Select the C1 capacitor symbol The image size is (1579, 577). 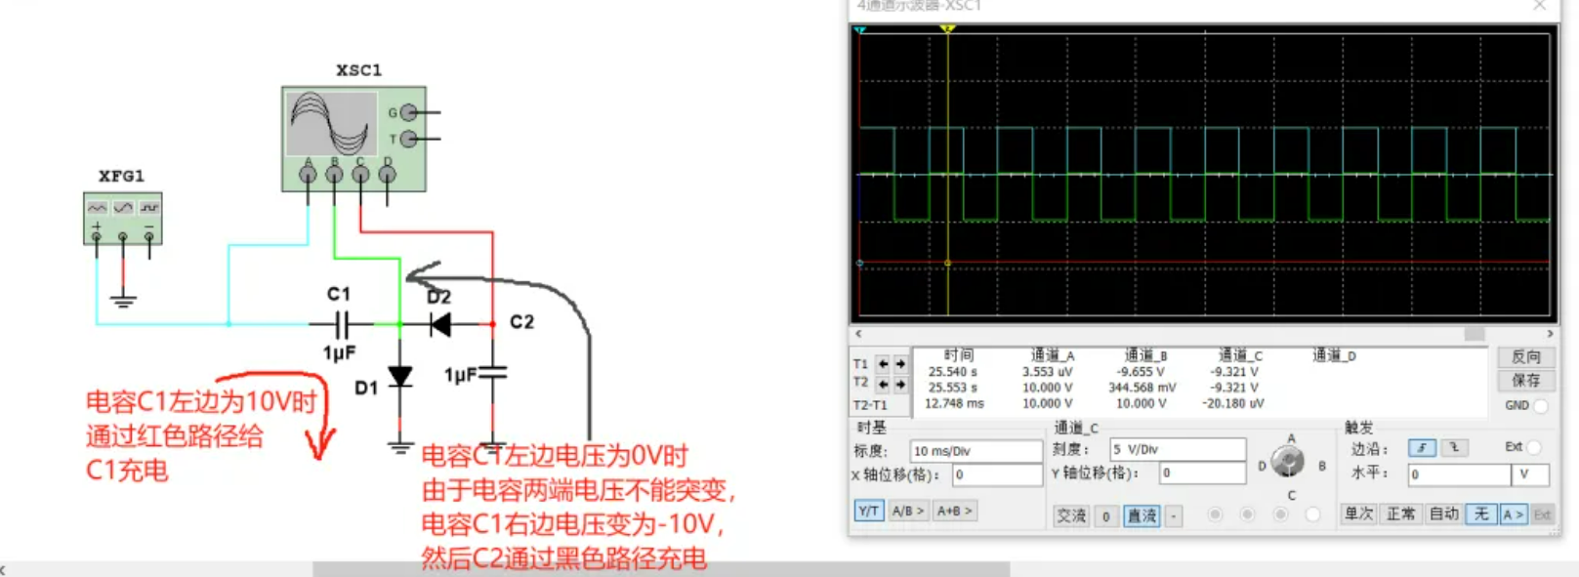pos(340,323)
